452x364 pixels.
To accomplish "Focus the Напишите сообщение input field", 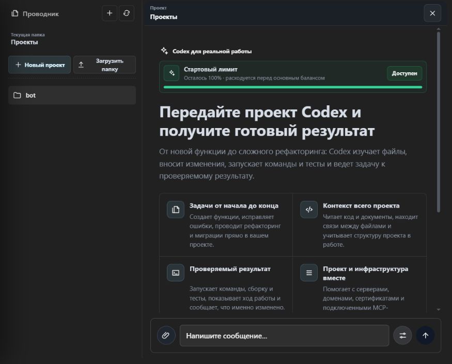I will coord(284,336).
